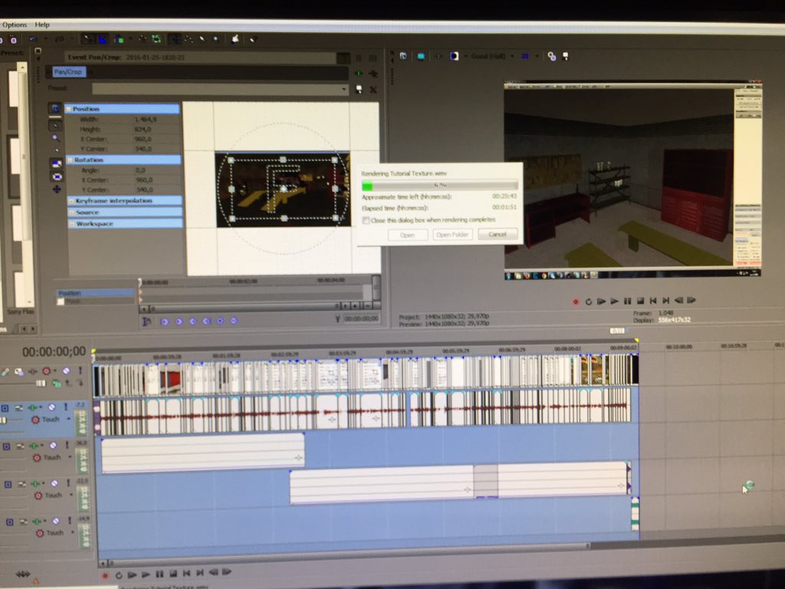Delete the Pan/Crop preset

pyautogui.click(x=373, y=89)
